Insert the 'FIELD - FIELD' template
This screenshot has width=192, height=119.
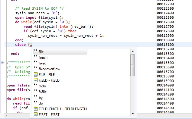pyautogui.click(x=49, y=80)
